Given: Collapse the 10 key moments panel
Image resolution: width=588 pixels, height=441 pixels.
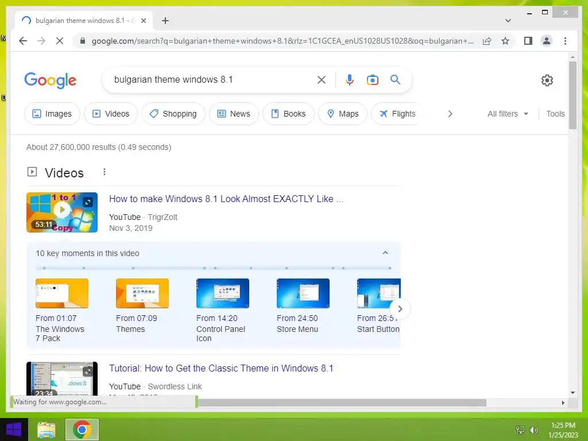Looking at the screenshot, I should [x=385, y=253].
